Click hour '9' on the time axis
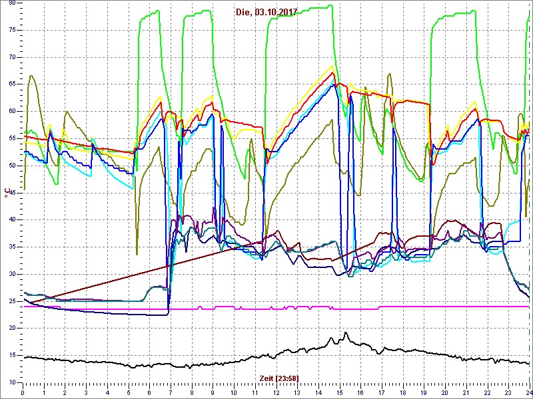The width and height of the screenshot is (533, 399). click(x=213, y=392)
